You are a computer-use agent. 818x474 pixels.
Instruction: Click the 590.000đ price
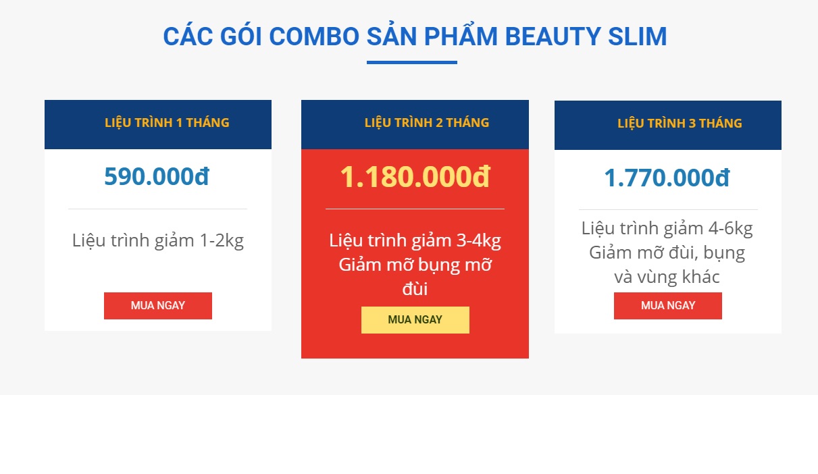point(157,176)
